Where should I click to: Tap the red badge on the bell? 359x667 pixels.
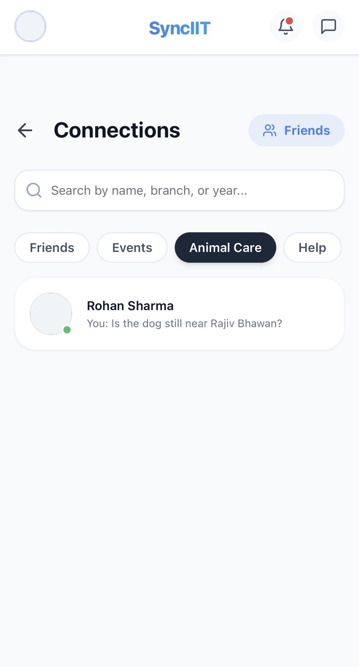(289, 21)
